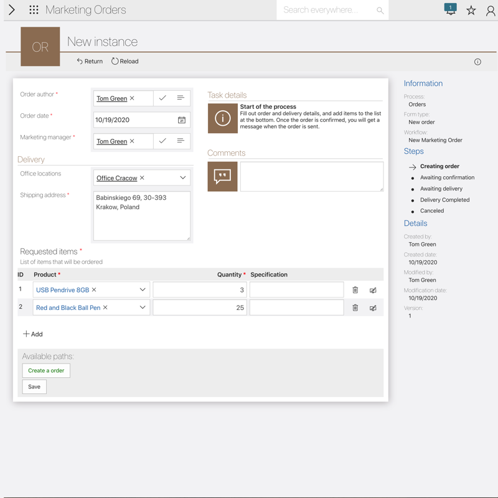Viewport: 498px width, 498px height.
Task: Expand the left navigation chevron
Action: pyautogui.click(x=12, y=10)
